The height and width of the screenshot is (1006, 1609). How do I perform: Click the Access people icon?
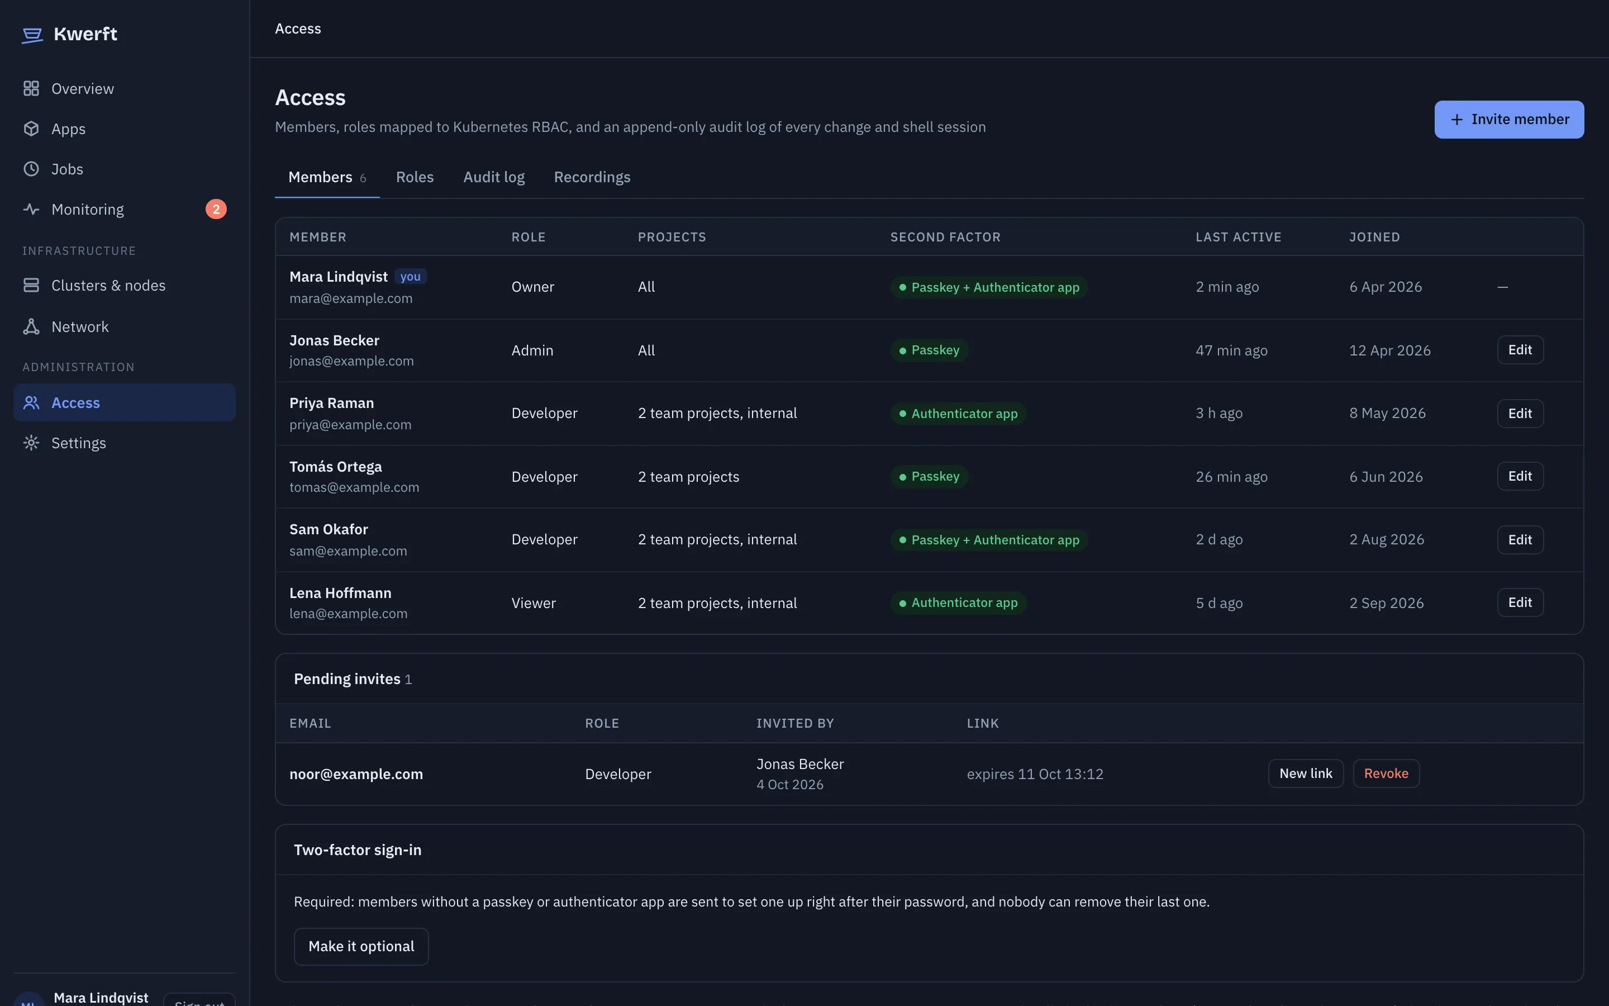(31, 402)
